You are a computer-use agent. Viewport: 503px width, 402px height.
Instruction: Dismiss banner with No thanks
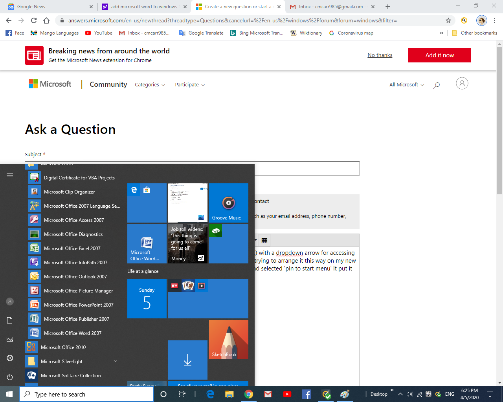coord(380,55)
